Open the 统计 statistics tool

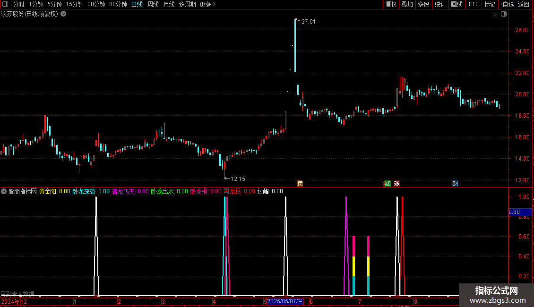coord(440,4)
